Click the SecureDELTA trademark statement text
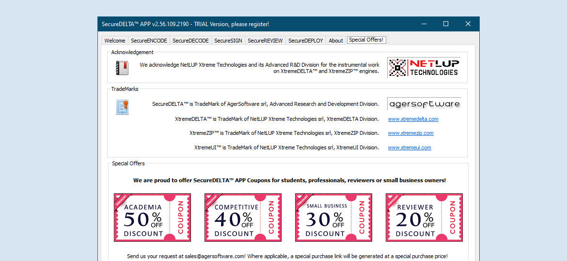Image resolution: width=567 pixels, height=261 pixels. 266,104
